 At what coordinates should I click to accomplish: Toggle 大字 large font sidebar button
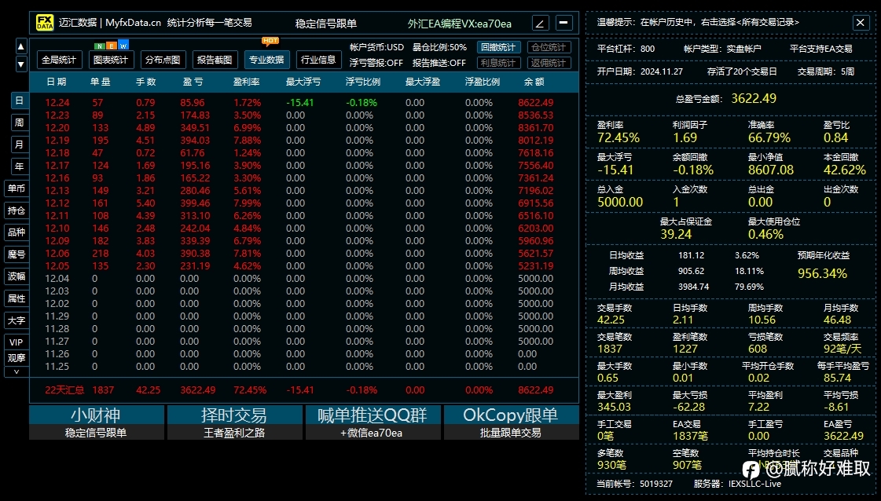tap(17, 320)
